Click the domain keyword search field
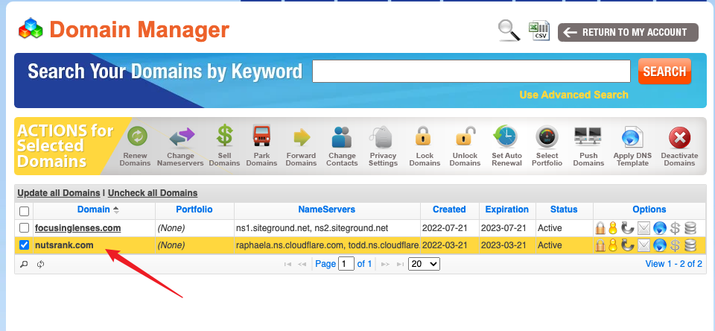 click(471, 72)
